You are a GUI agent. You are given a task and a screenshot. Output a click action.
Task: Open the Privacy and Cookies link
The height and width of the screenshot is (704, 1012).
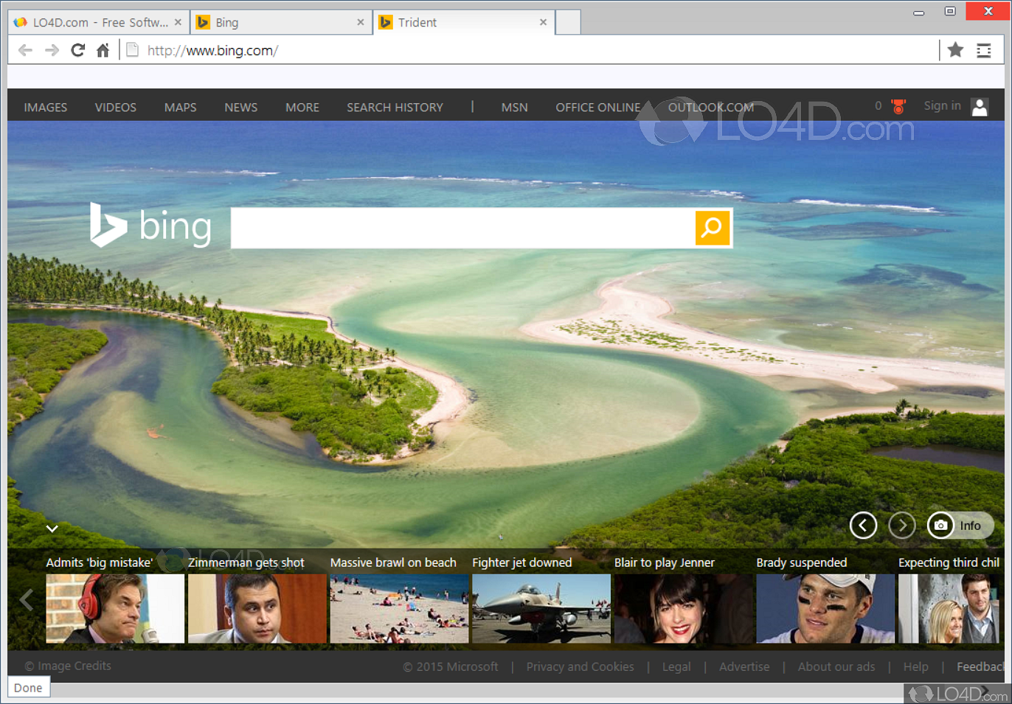tap(580, 666)
